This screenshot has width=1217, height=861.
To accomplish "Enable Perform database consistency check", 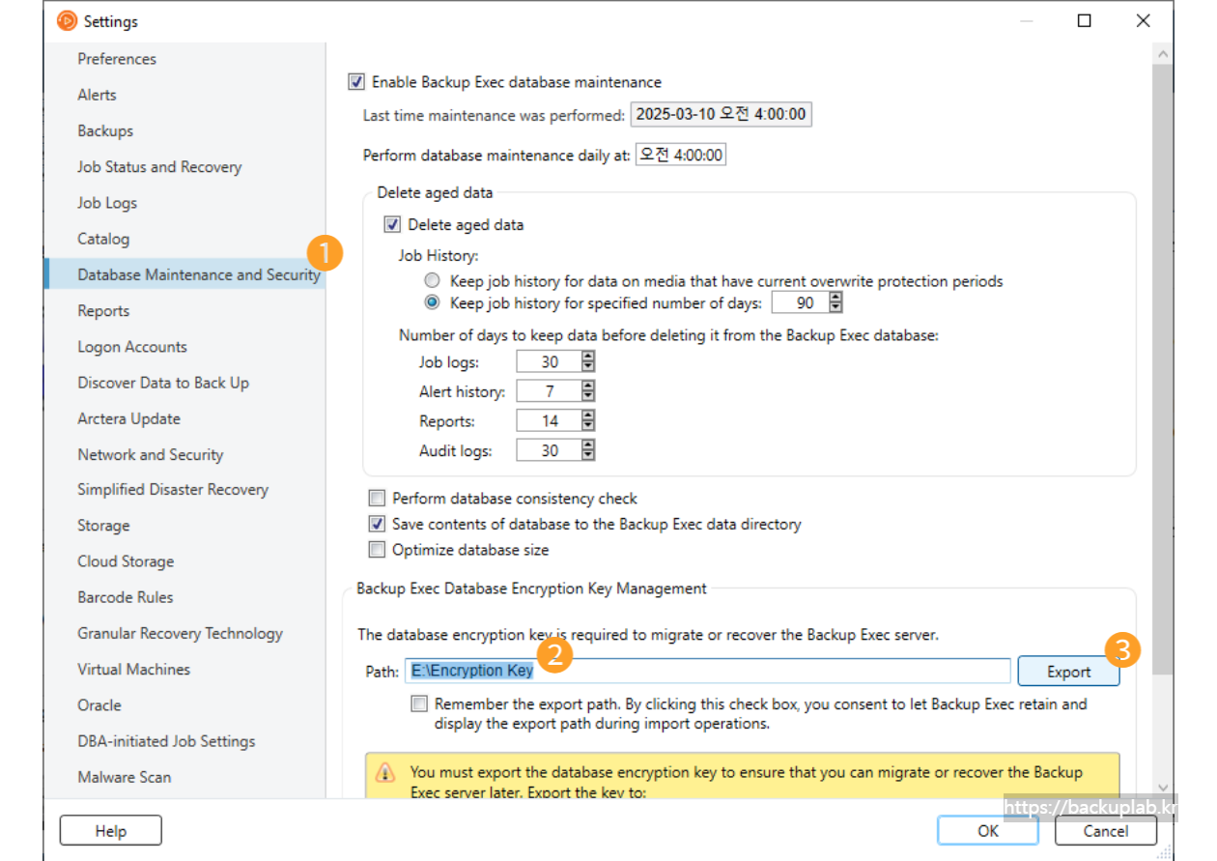I will (377, 499).
